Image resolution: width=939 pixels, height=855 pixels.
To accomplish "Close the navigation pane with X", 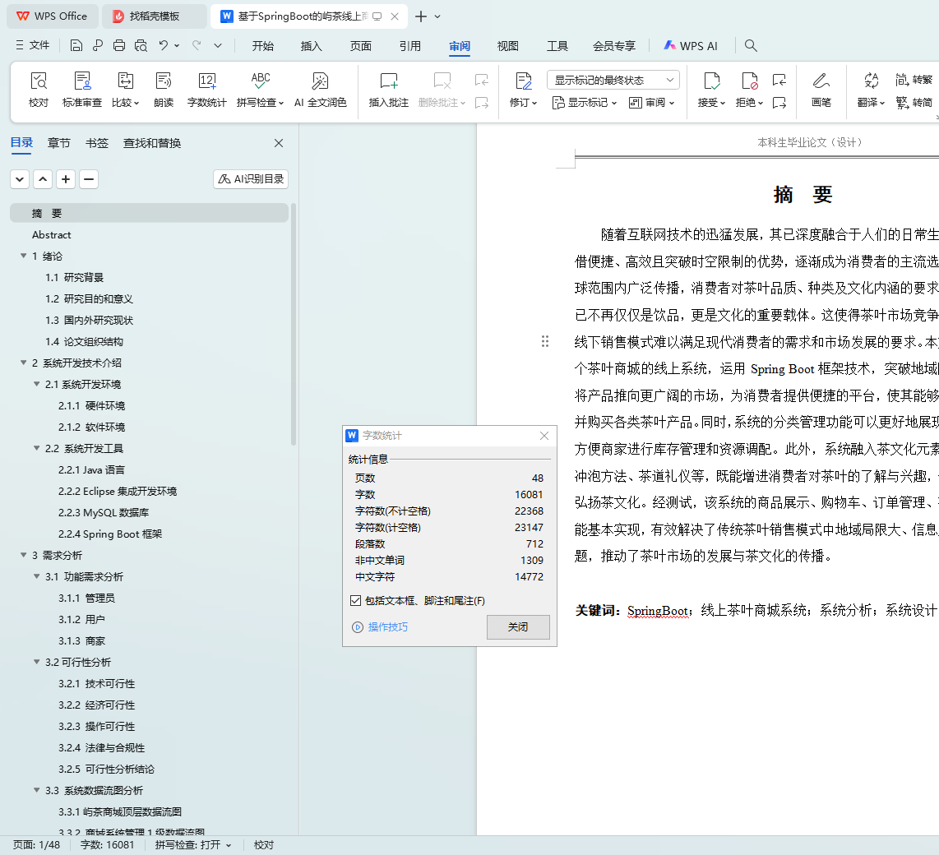I will coord(279,143).
